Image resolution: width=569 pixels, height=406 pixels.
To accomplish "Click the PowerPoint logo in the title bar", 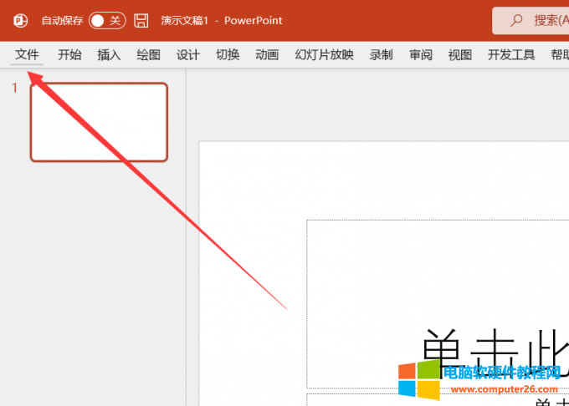I will [20, 20].
